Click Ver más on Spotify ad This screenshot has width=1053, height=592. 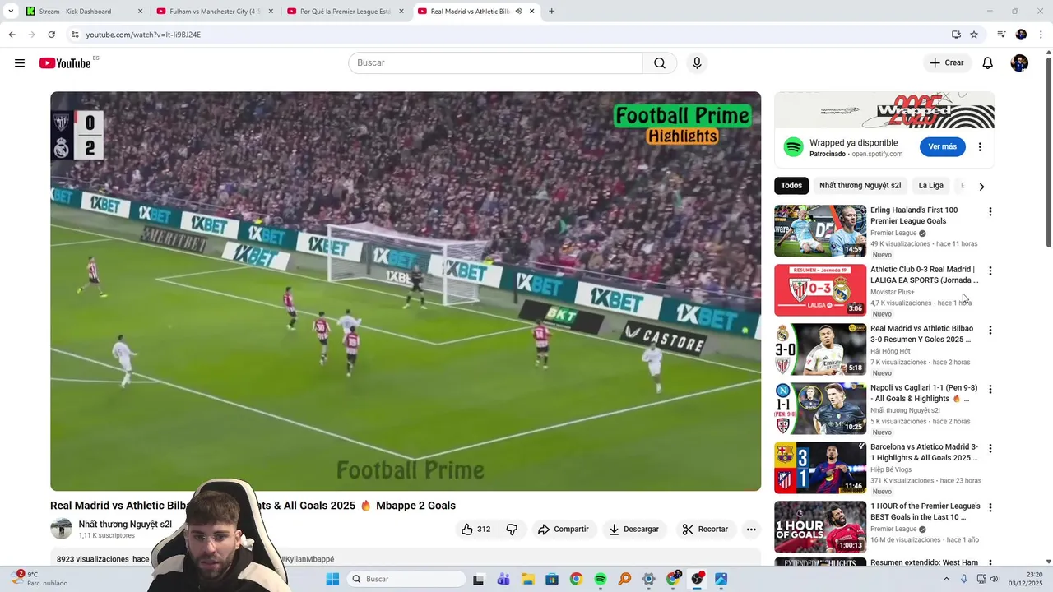click(942, 147)
